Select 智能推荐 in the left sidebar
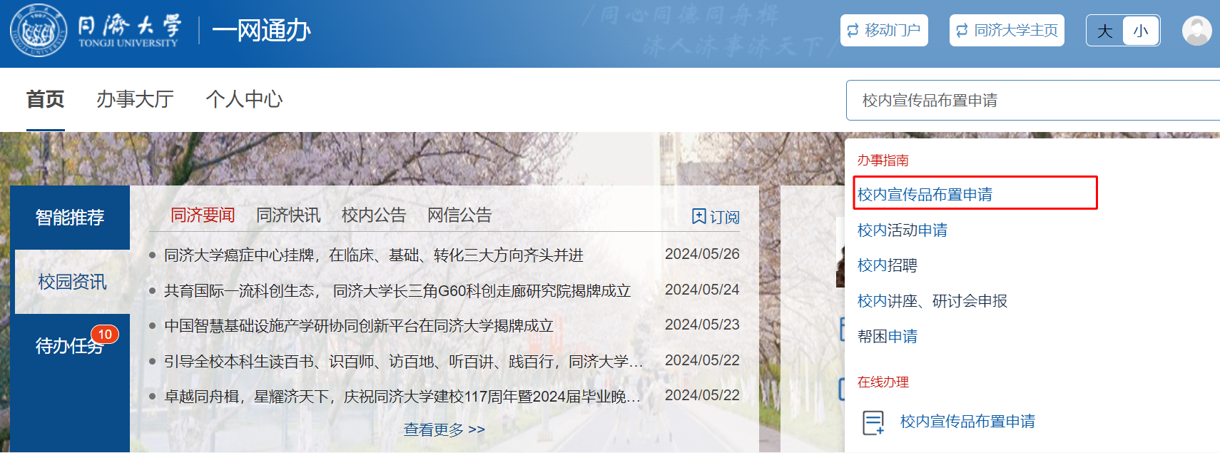 [70, 218]
